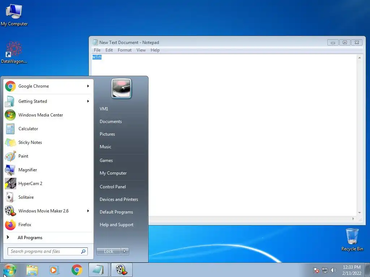Click the Lock button
370x277 pixels.
[108, 251]
